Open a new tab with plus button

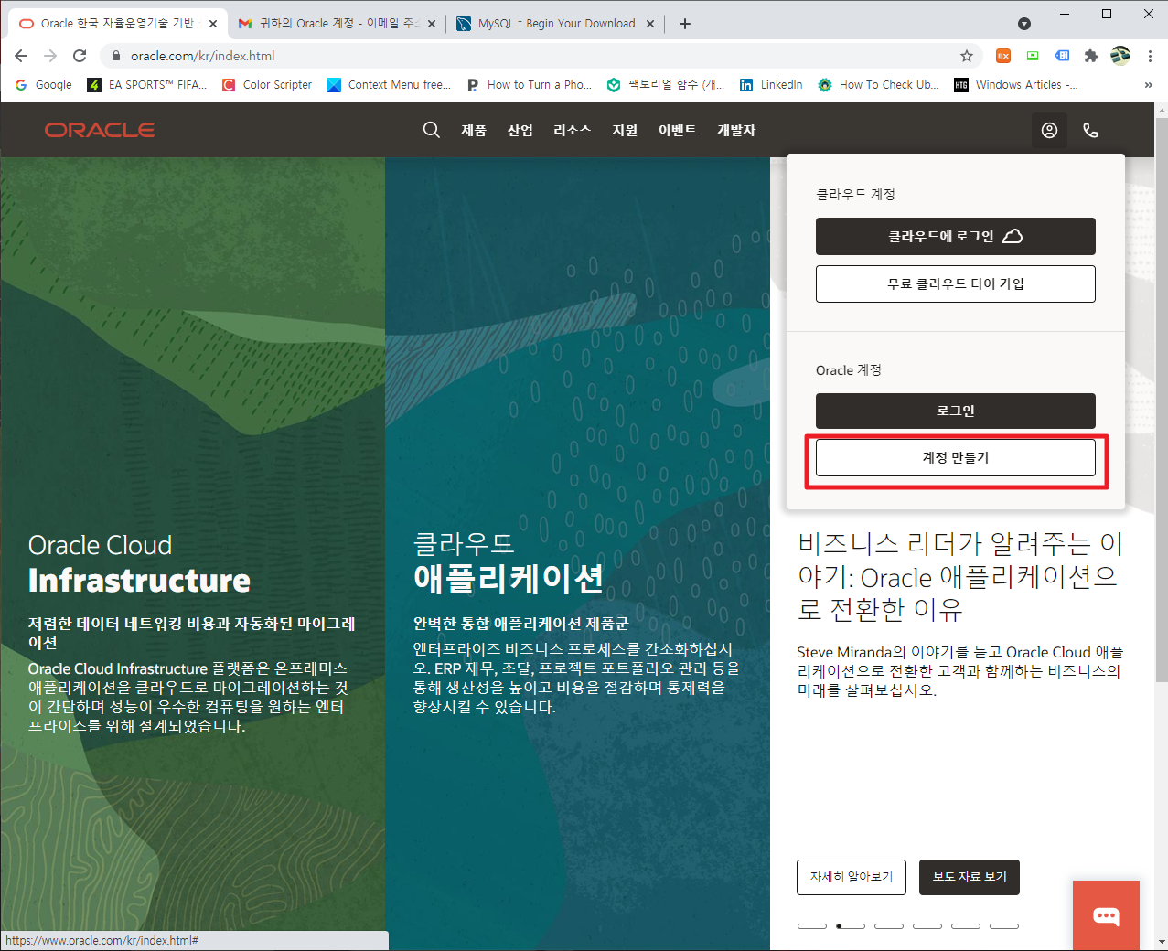(685, 24)
